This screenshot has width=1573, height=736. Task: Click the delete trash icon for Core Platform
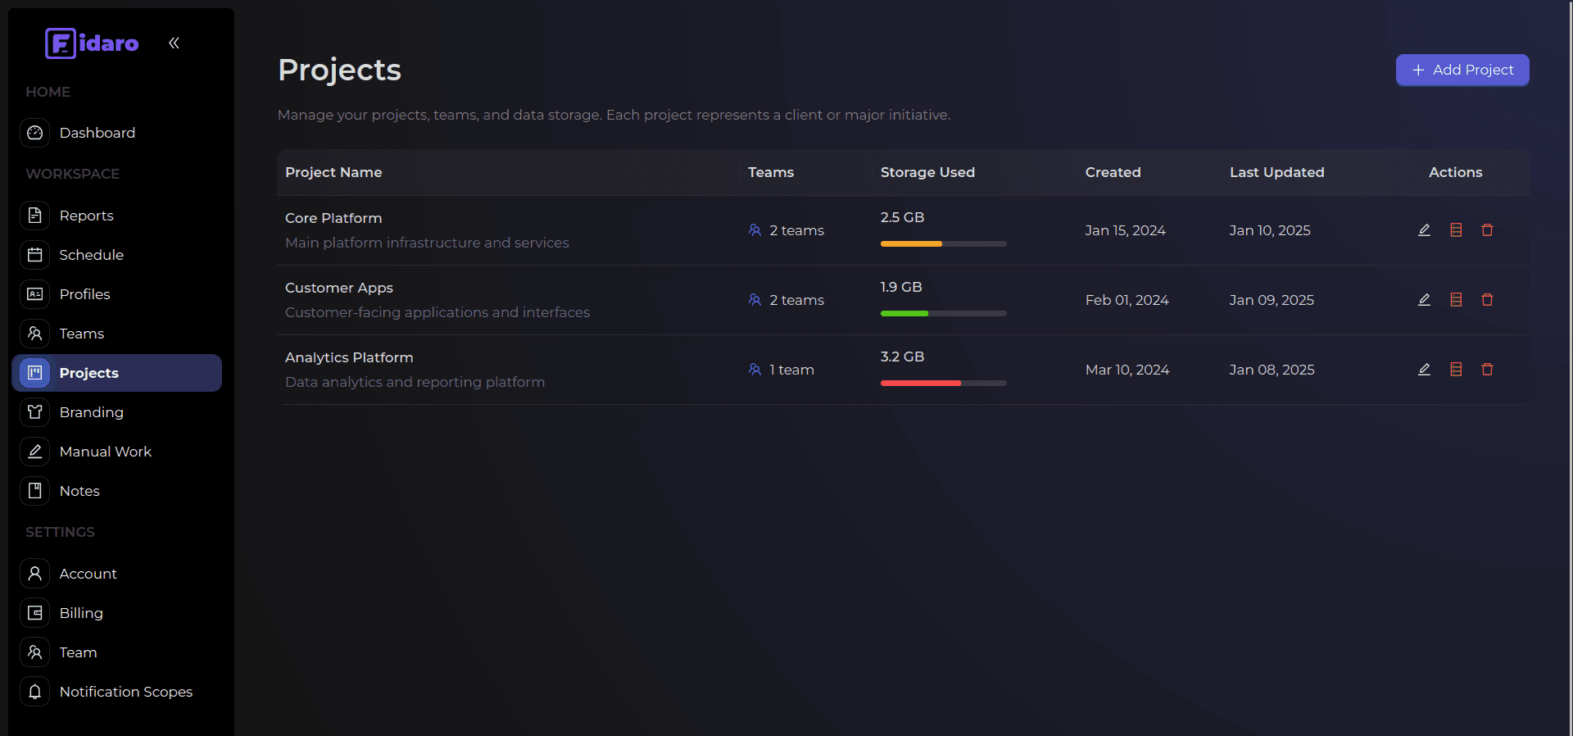point(1487,230)
